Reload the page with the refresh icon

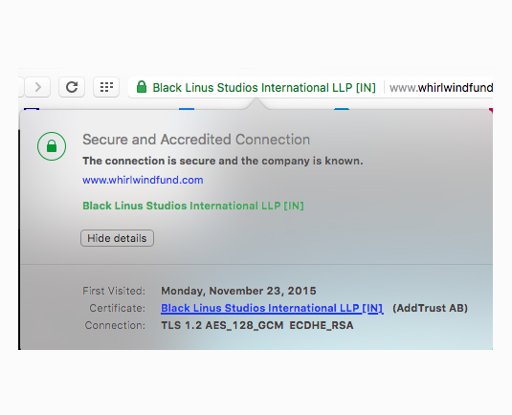coord(72,87)
